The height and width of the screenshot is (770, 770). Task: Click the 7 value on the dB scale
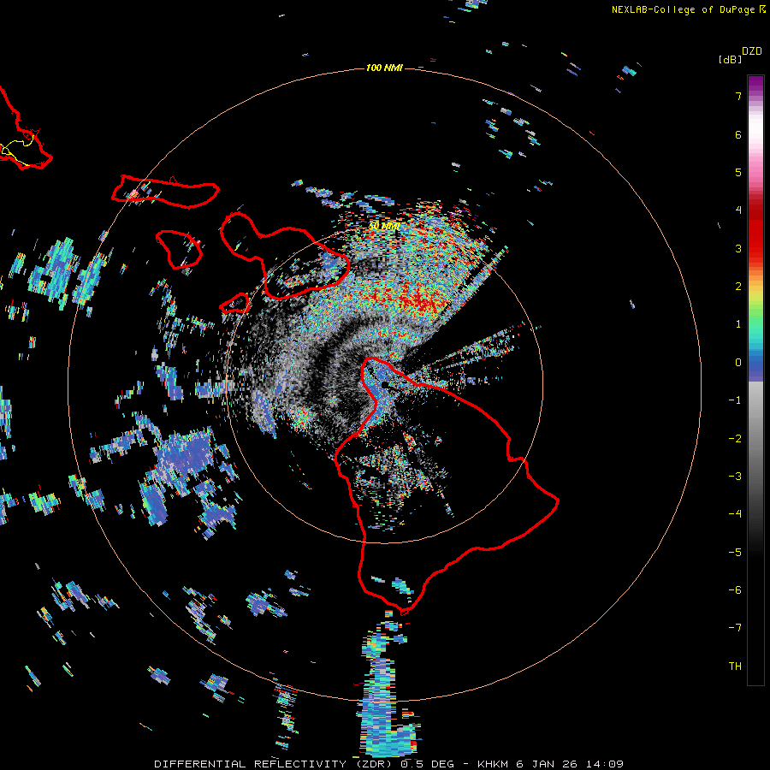[738, 96]
